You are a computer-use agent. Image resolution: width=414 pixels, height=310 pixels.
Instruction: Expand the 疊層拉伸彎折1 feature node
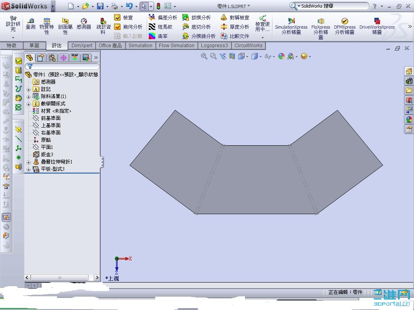coord(29,162)
